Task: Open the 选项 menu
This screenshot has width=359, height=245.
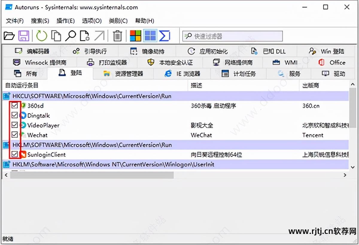Action: click(x=91, y=21)
